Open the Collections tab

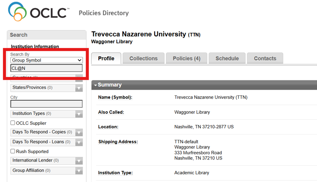pyautogui.click(x=143, y=59)
